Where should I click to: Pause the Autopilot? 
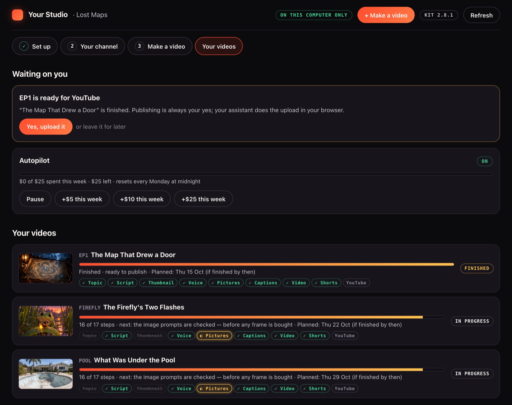(35, 199)
